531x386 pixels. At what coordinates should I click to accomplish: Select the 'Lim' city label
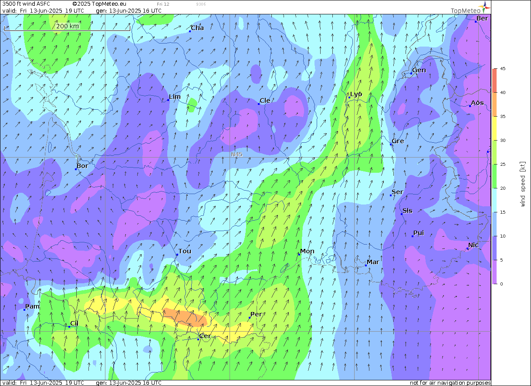coord(175,97)
